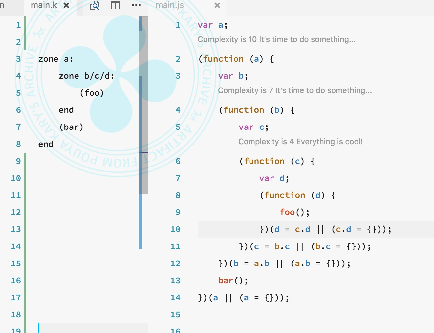Click 'bar();' call in main.js

(233, 281)
